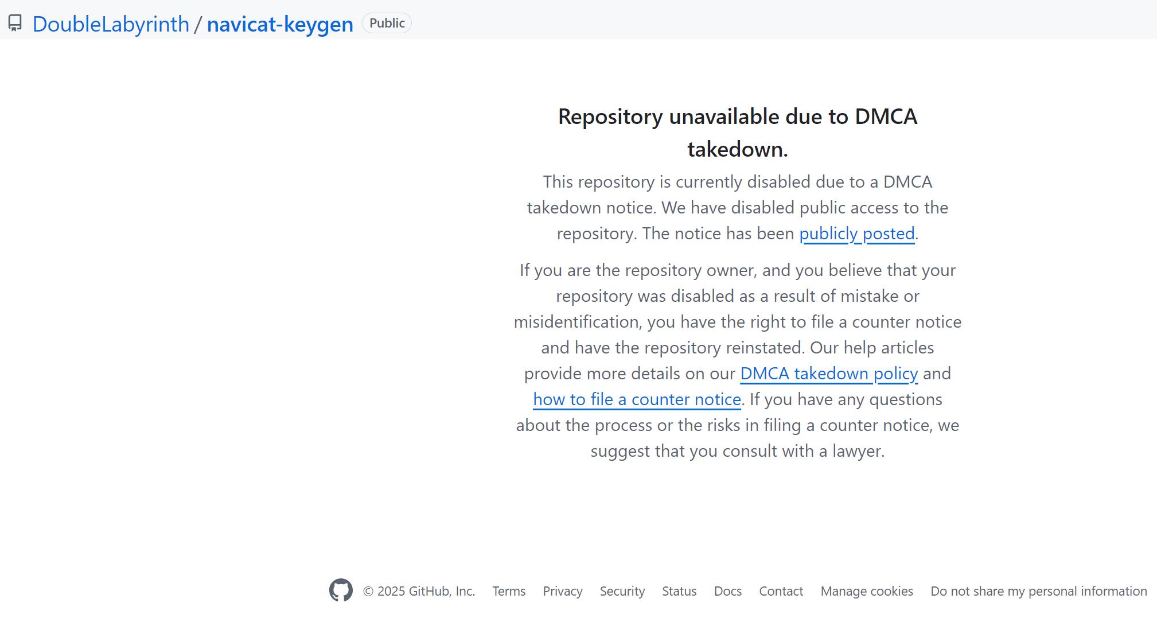Open Manage cookies settings

point(867,591)
